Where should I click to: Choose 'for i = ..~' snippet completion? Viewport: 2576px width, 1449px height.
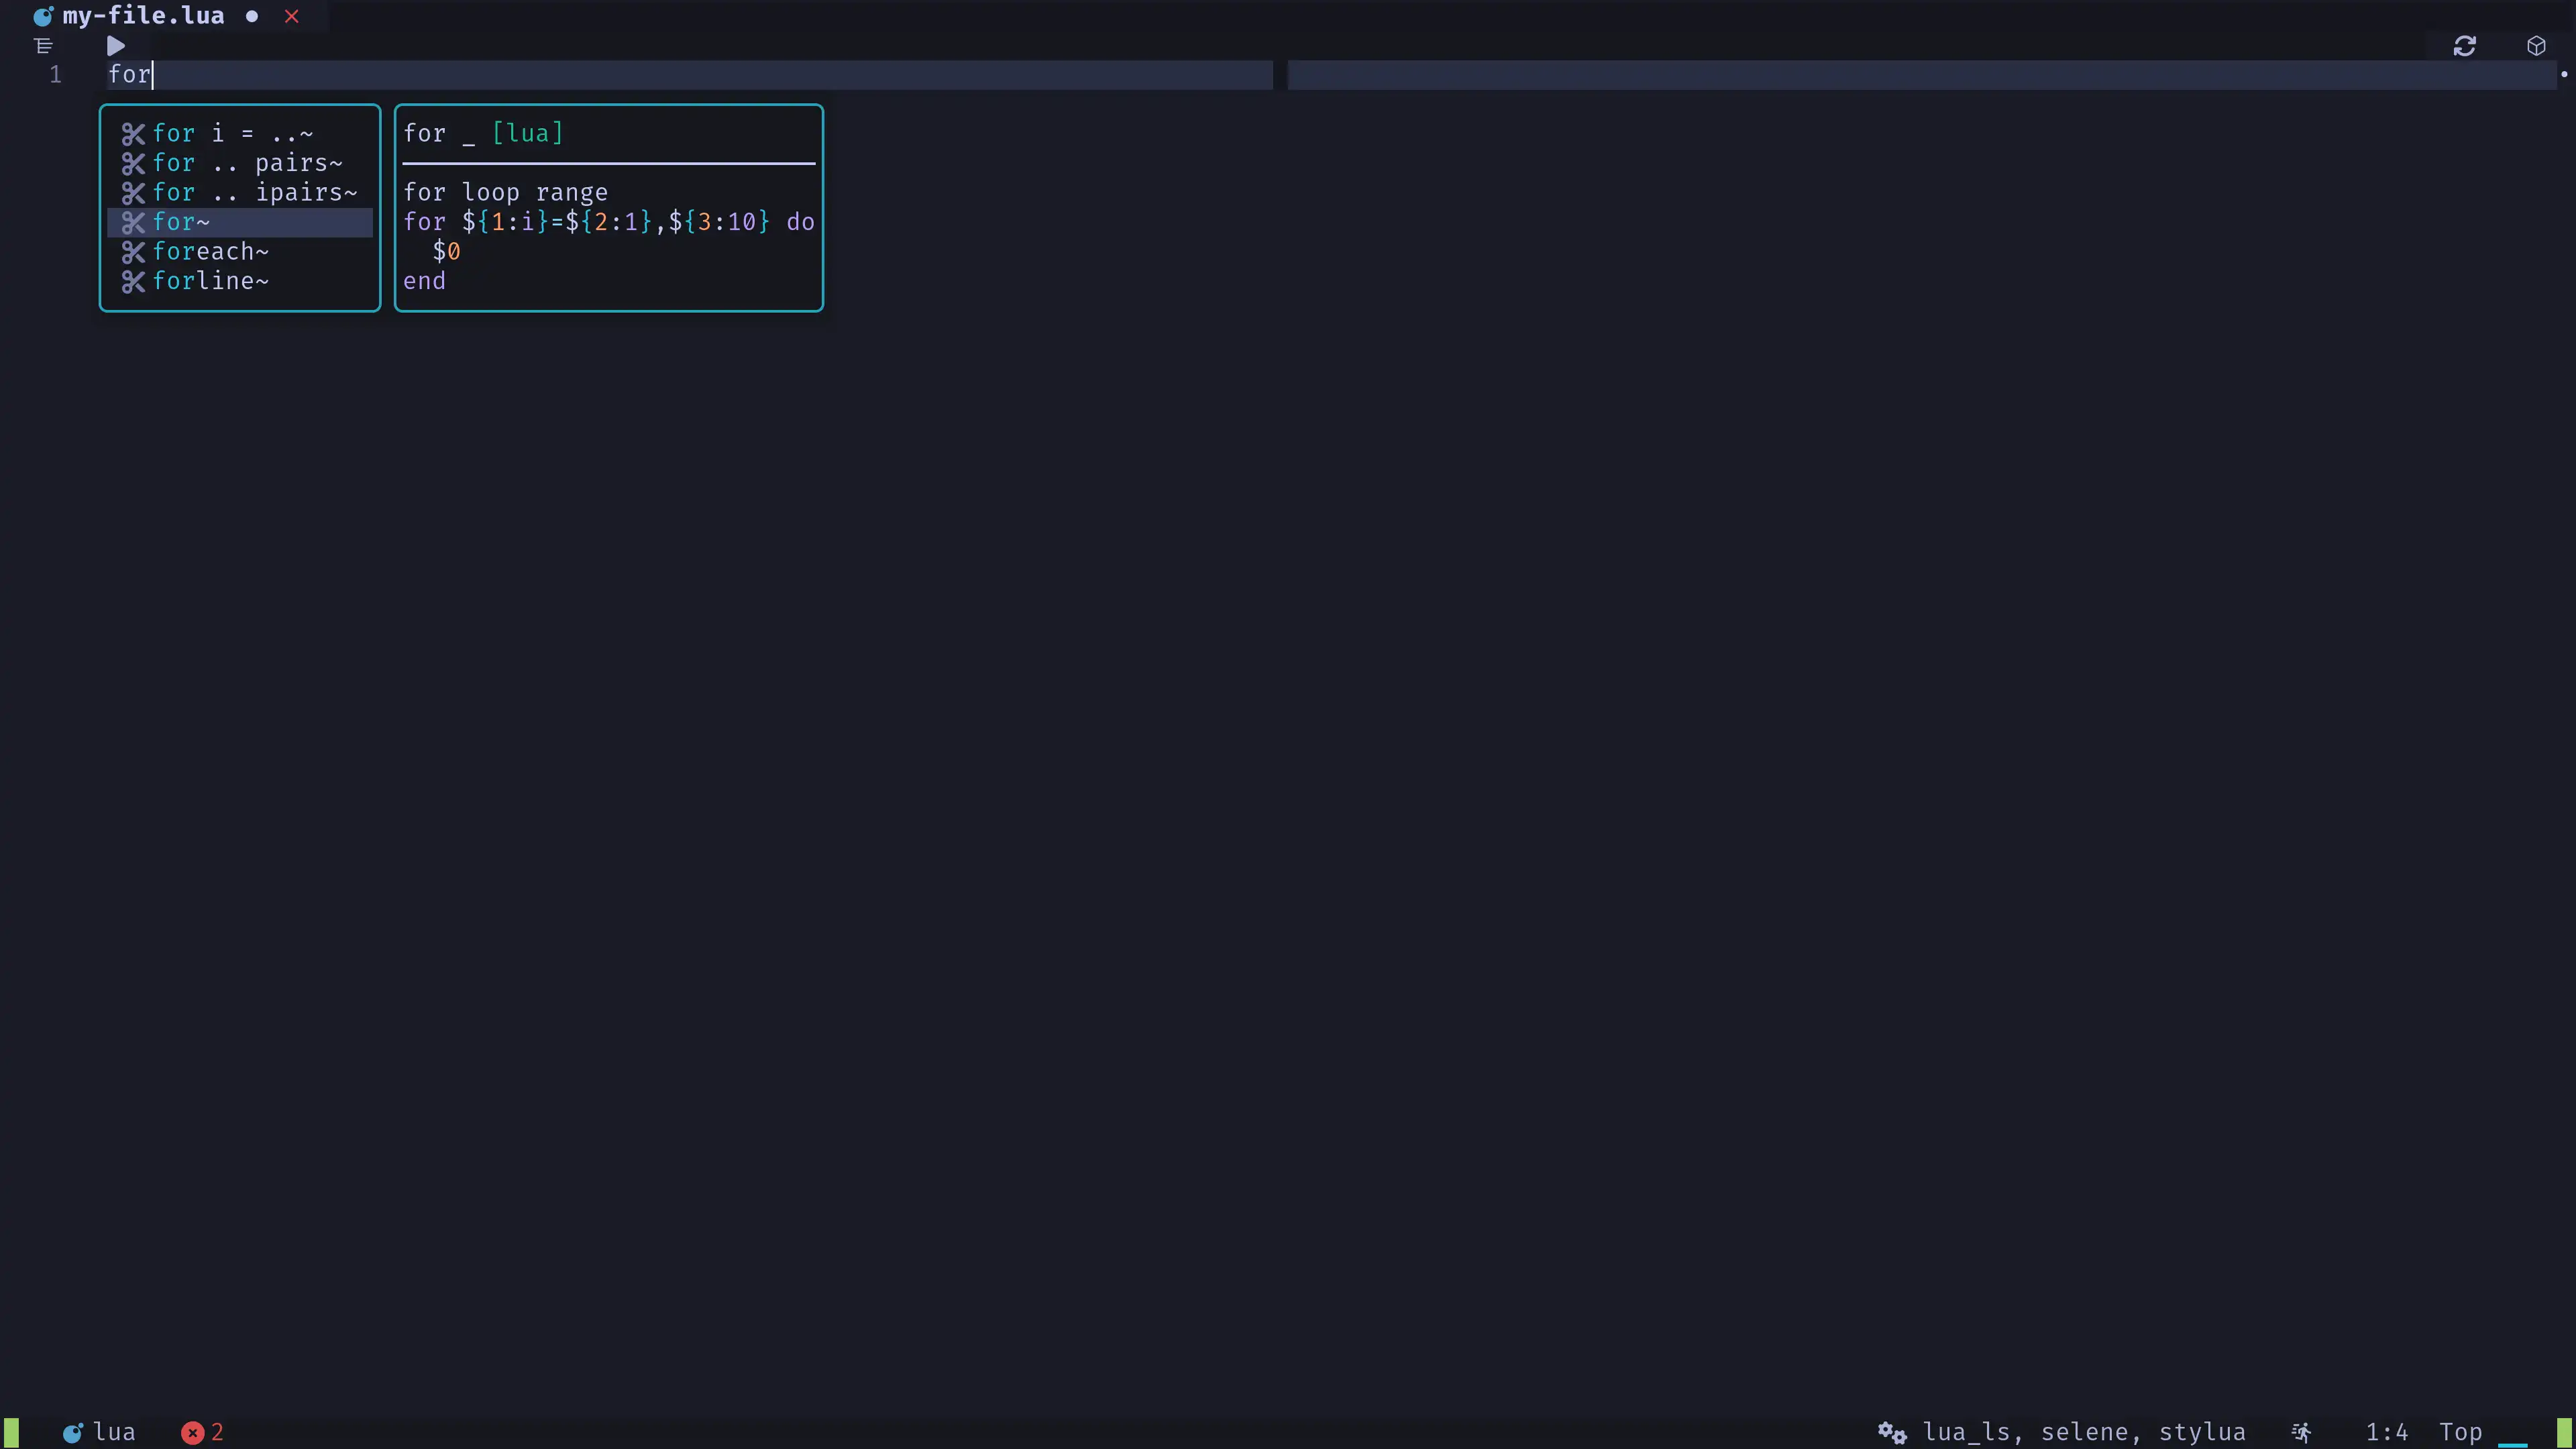coord(240,133)
